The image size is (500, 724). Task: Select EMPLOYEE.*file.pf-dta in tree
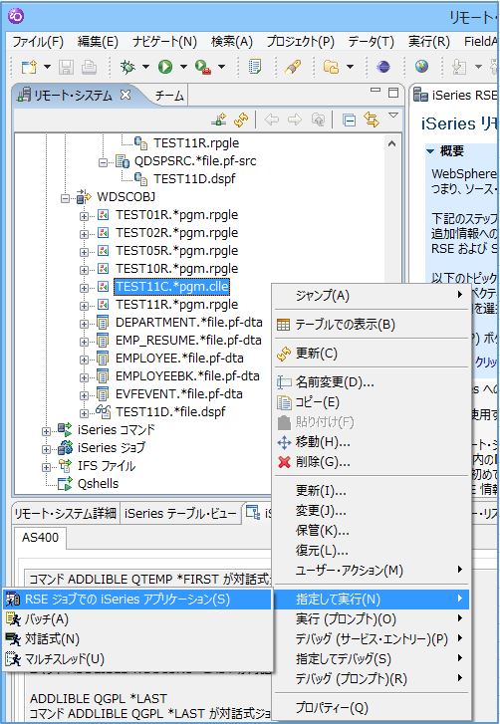coord(179,358)
